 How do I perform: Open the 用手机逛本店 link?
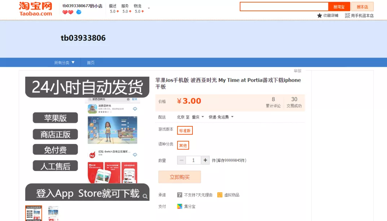(x=362, y=15)
